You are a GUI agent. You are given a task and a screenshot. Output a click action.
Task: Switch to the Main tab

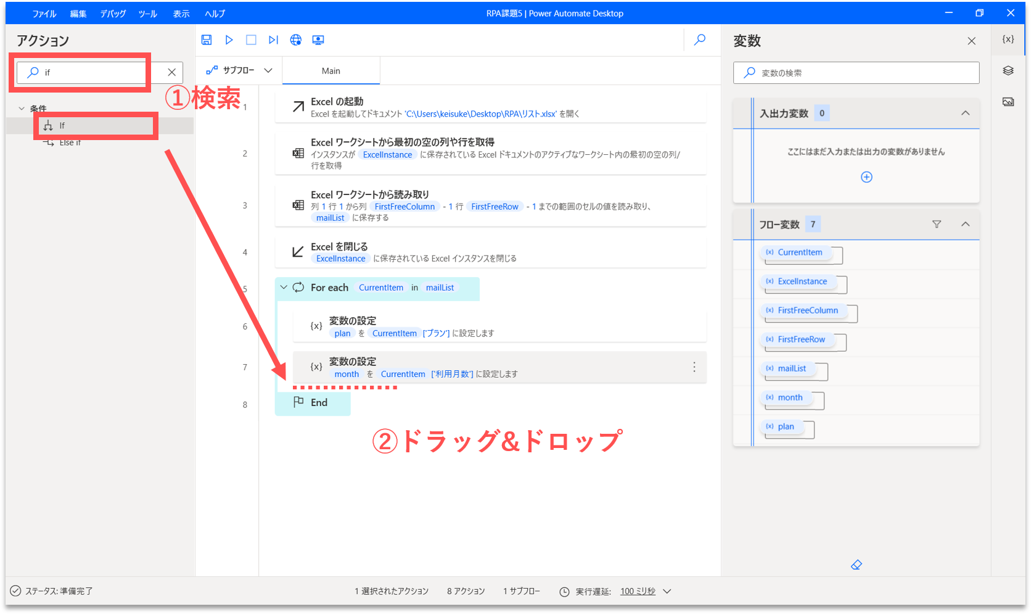(331, 71)
